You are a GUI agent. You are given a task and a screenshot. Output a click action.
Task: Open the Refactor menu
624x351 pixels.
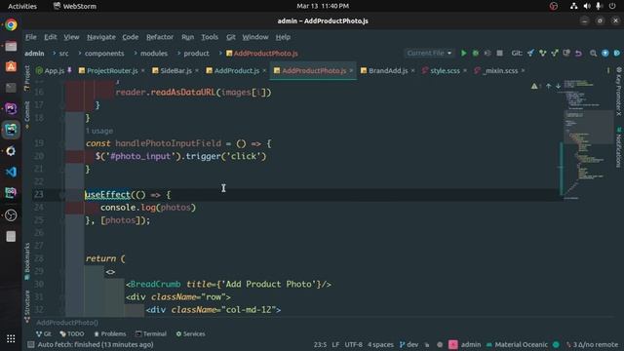(x=160, y=37)
